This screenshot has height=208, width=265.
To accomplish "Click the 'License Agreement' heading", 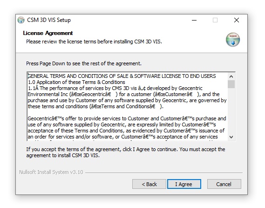I will tap(48, 33).
